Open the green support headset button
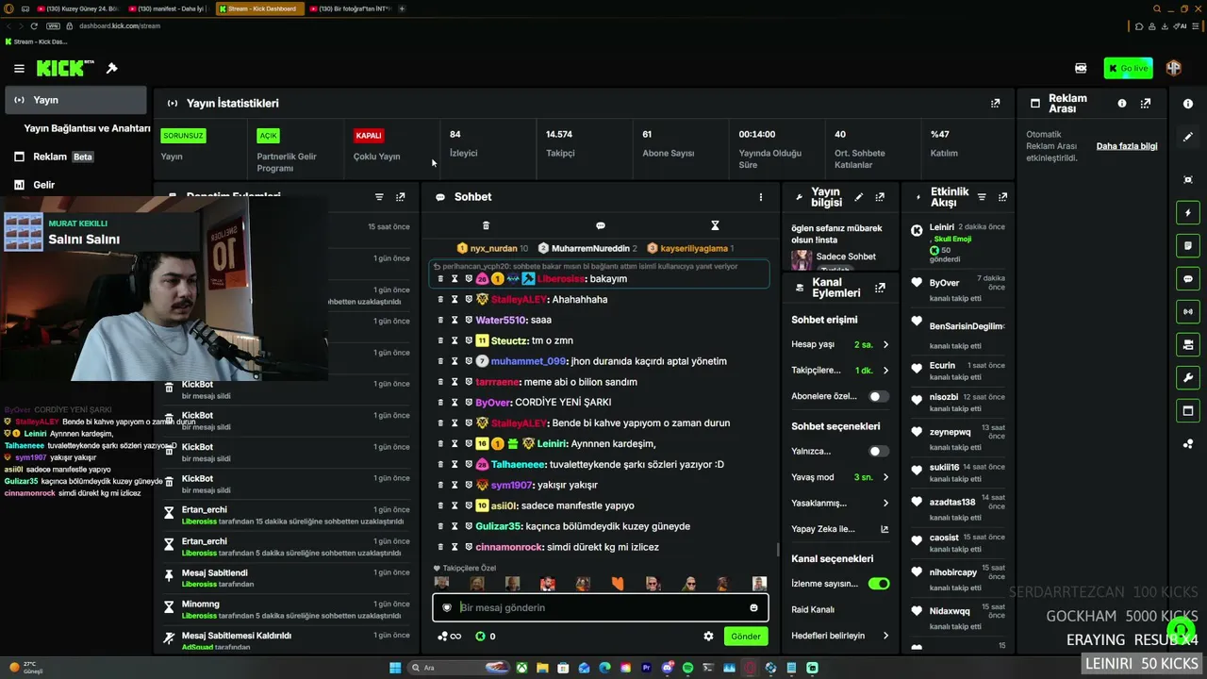 (1179, 629)
